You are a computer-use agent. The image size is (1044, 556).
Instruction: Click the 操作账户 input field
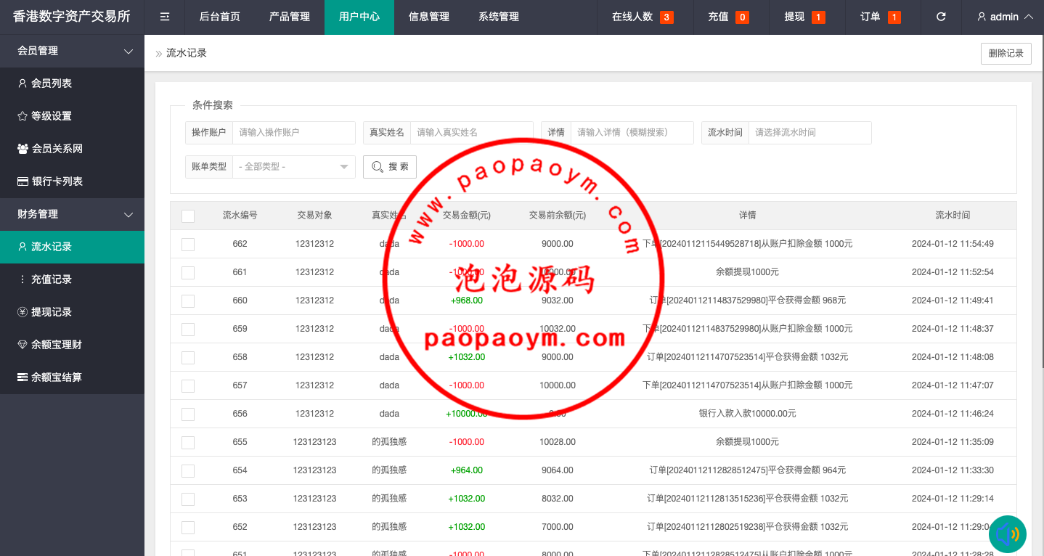coord(294,133)
